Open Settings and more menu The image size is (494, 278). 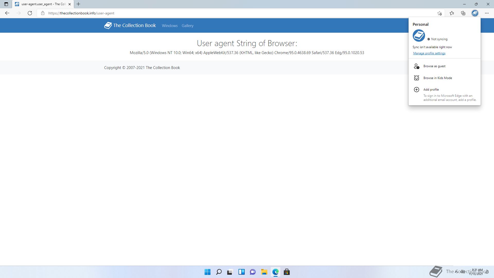[487, 13]
